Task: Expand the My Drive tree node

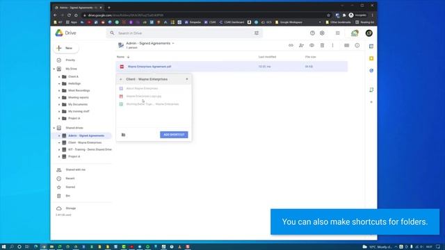Action: click(x=54, y=69)
